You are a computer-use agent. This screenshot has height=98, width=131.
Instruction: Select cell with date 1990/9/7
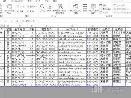pyautogui.click(x=20, y=39)
